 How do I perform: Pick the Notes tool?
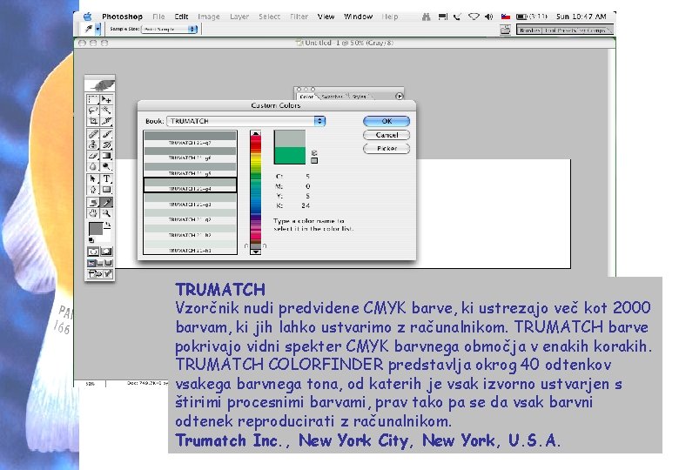(93, 203)
